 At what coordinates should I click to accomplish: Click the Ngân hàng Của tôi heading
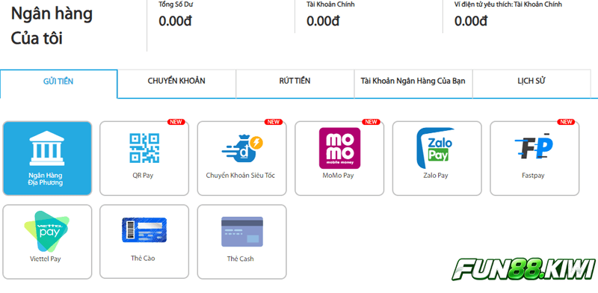52,26
